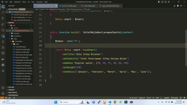Switch to home.blade.php tab

point(89,6)
